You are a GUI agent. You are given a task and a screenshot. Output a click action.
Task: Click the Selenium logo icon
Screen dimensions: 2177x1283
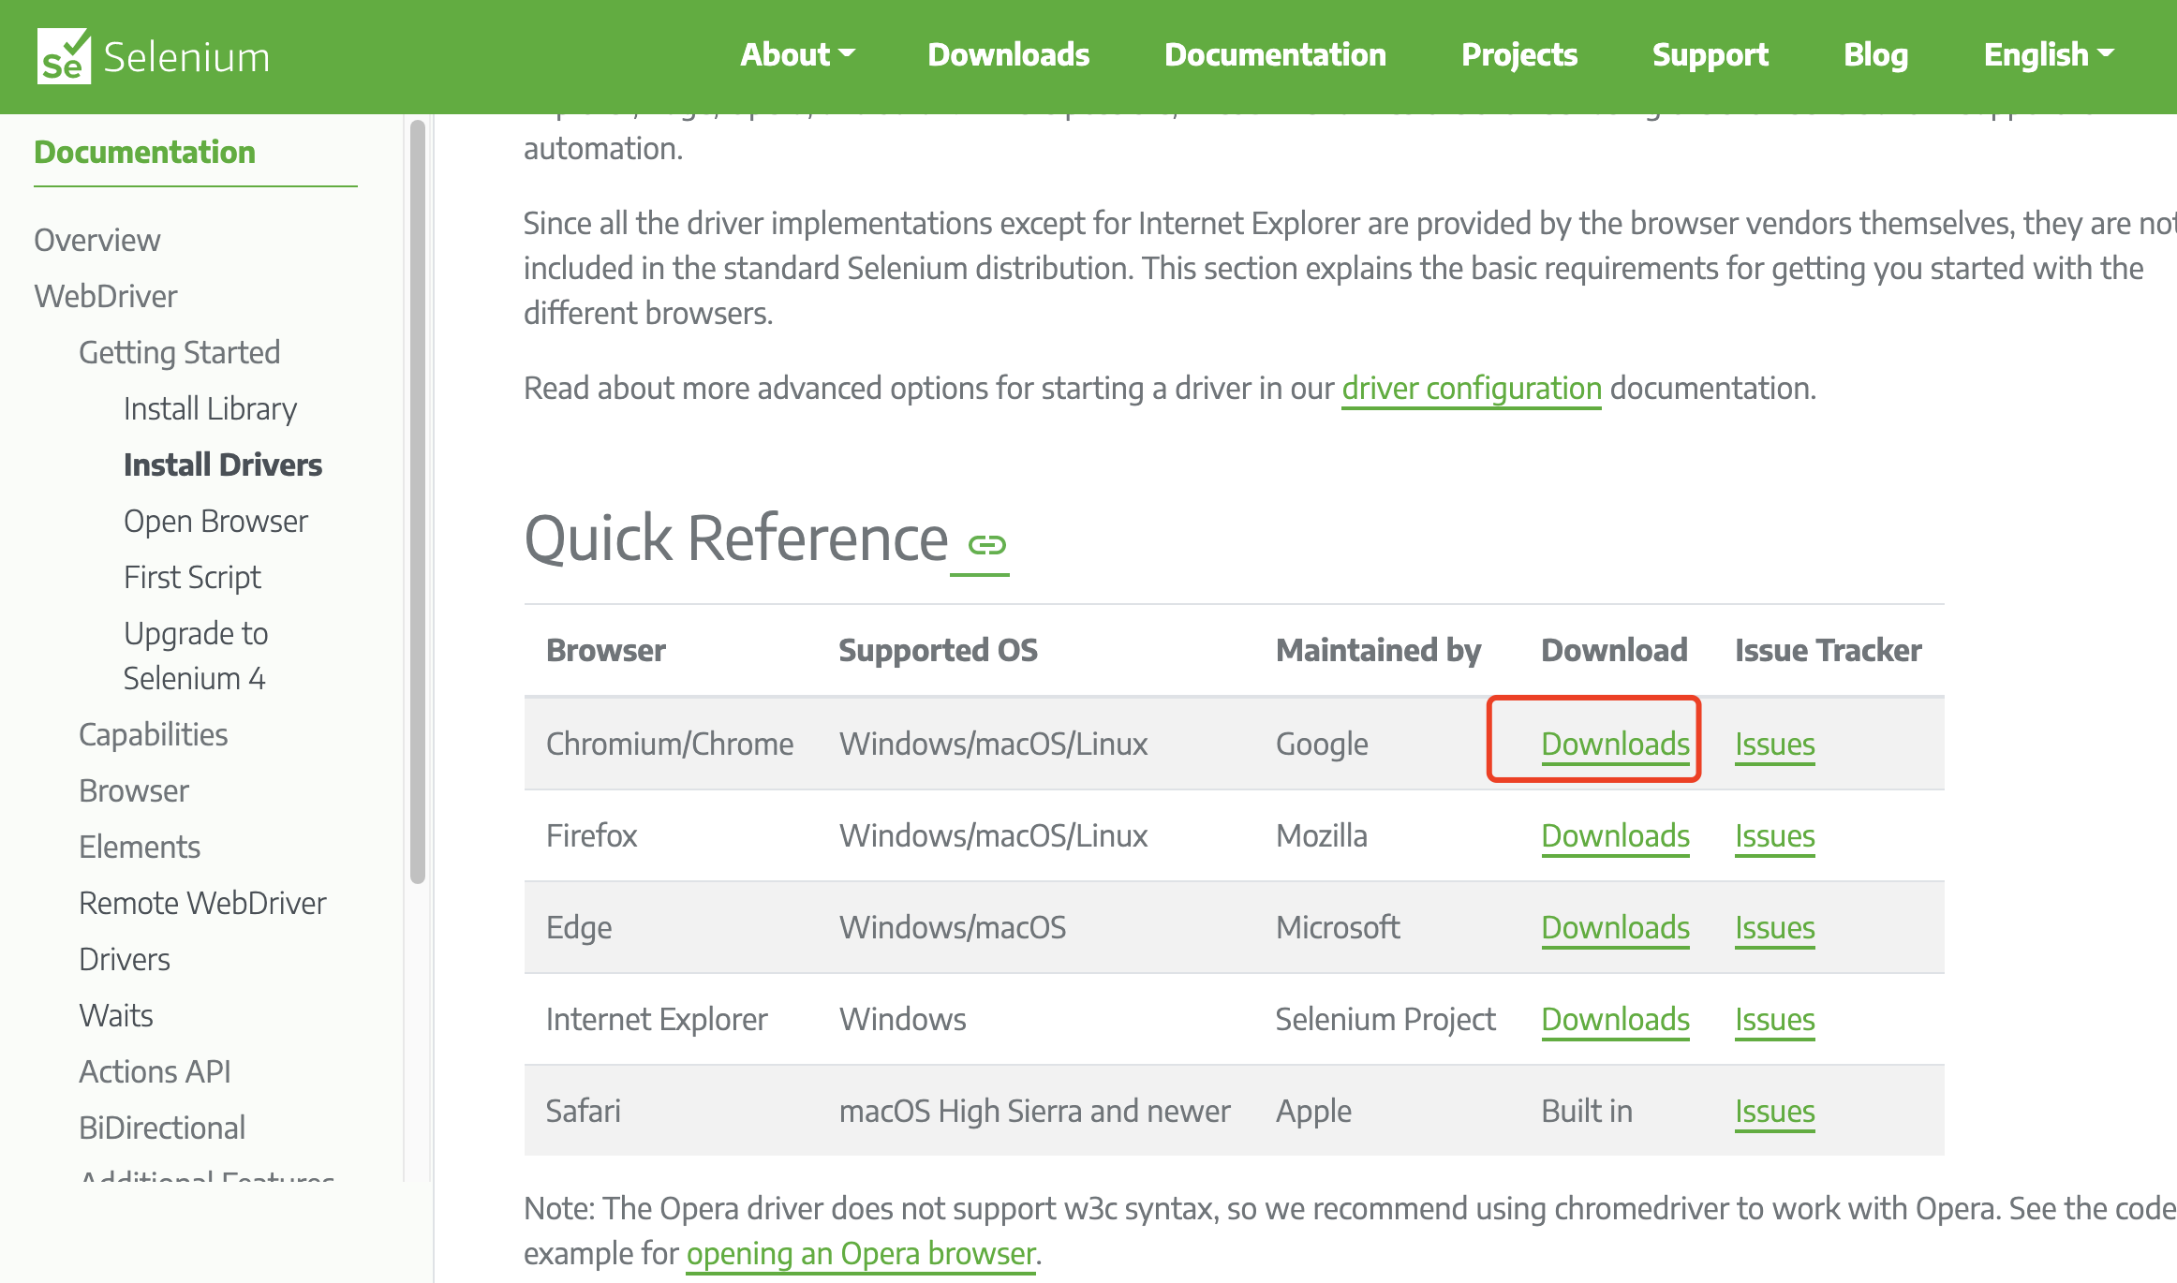click(x=64, y=56)
